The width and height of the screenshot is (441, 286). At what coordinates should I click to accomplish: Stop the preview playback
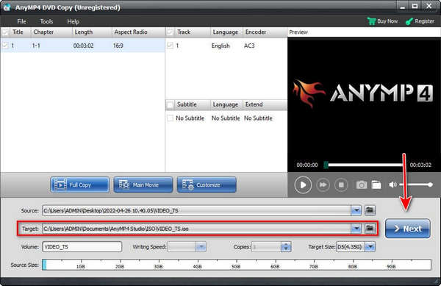pyautogui.click(x=341, y=185)
